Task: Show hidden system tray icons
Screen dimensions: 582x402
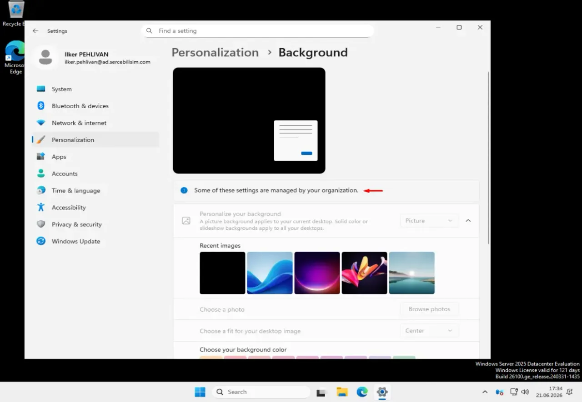Action: [x=485, y=392]
